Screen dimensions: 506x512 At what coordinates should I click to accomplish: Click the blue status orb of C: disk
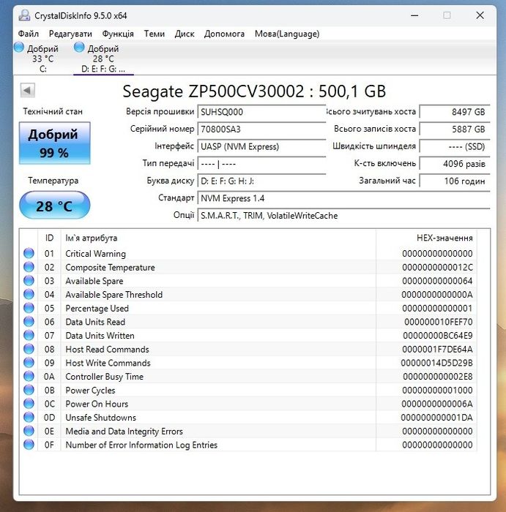(x=19, y=47)
